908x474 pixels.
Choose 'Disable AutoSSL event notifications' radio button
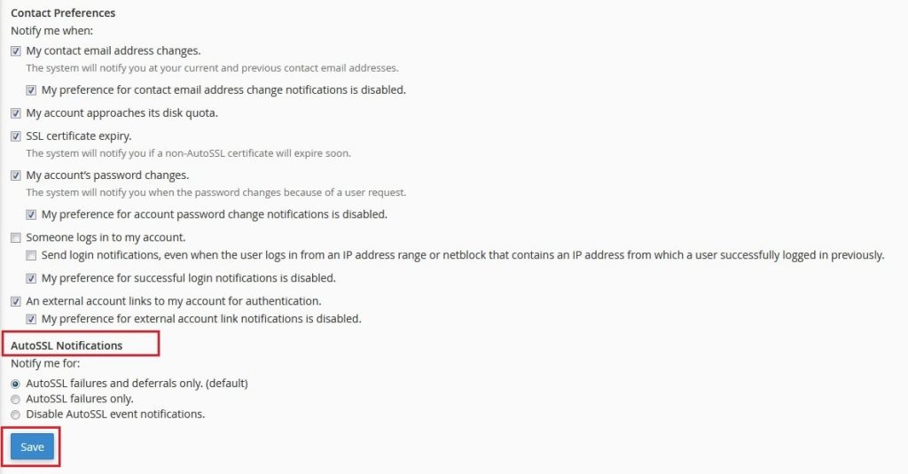[16, 415]
